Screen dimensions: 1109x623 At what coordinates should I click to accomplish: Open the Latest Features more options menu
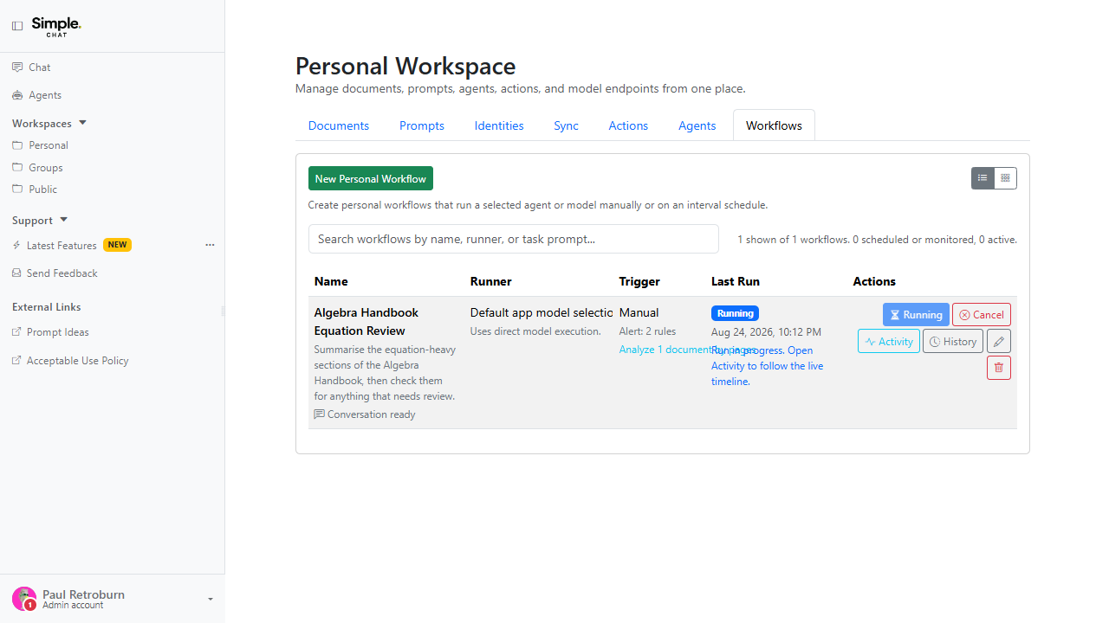[210, 245]
